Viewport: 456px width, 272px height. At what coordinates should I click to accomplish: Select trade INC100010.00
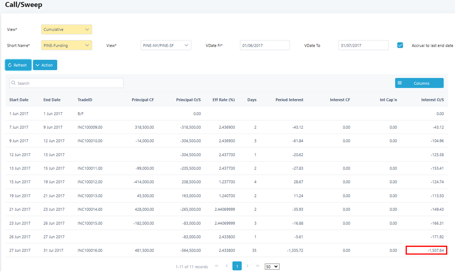(90, 141)
